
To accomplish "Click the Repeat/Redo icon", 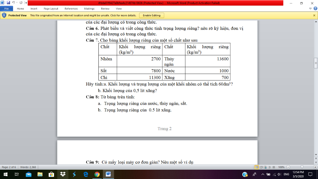I will point(21,3).
